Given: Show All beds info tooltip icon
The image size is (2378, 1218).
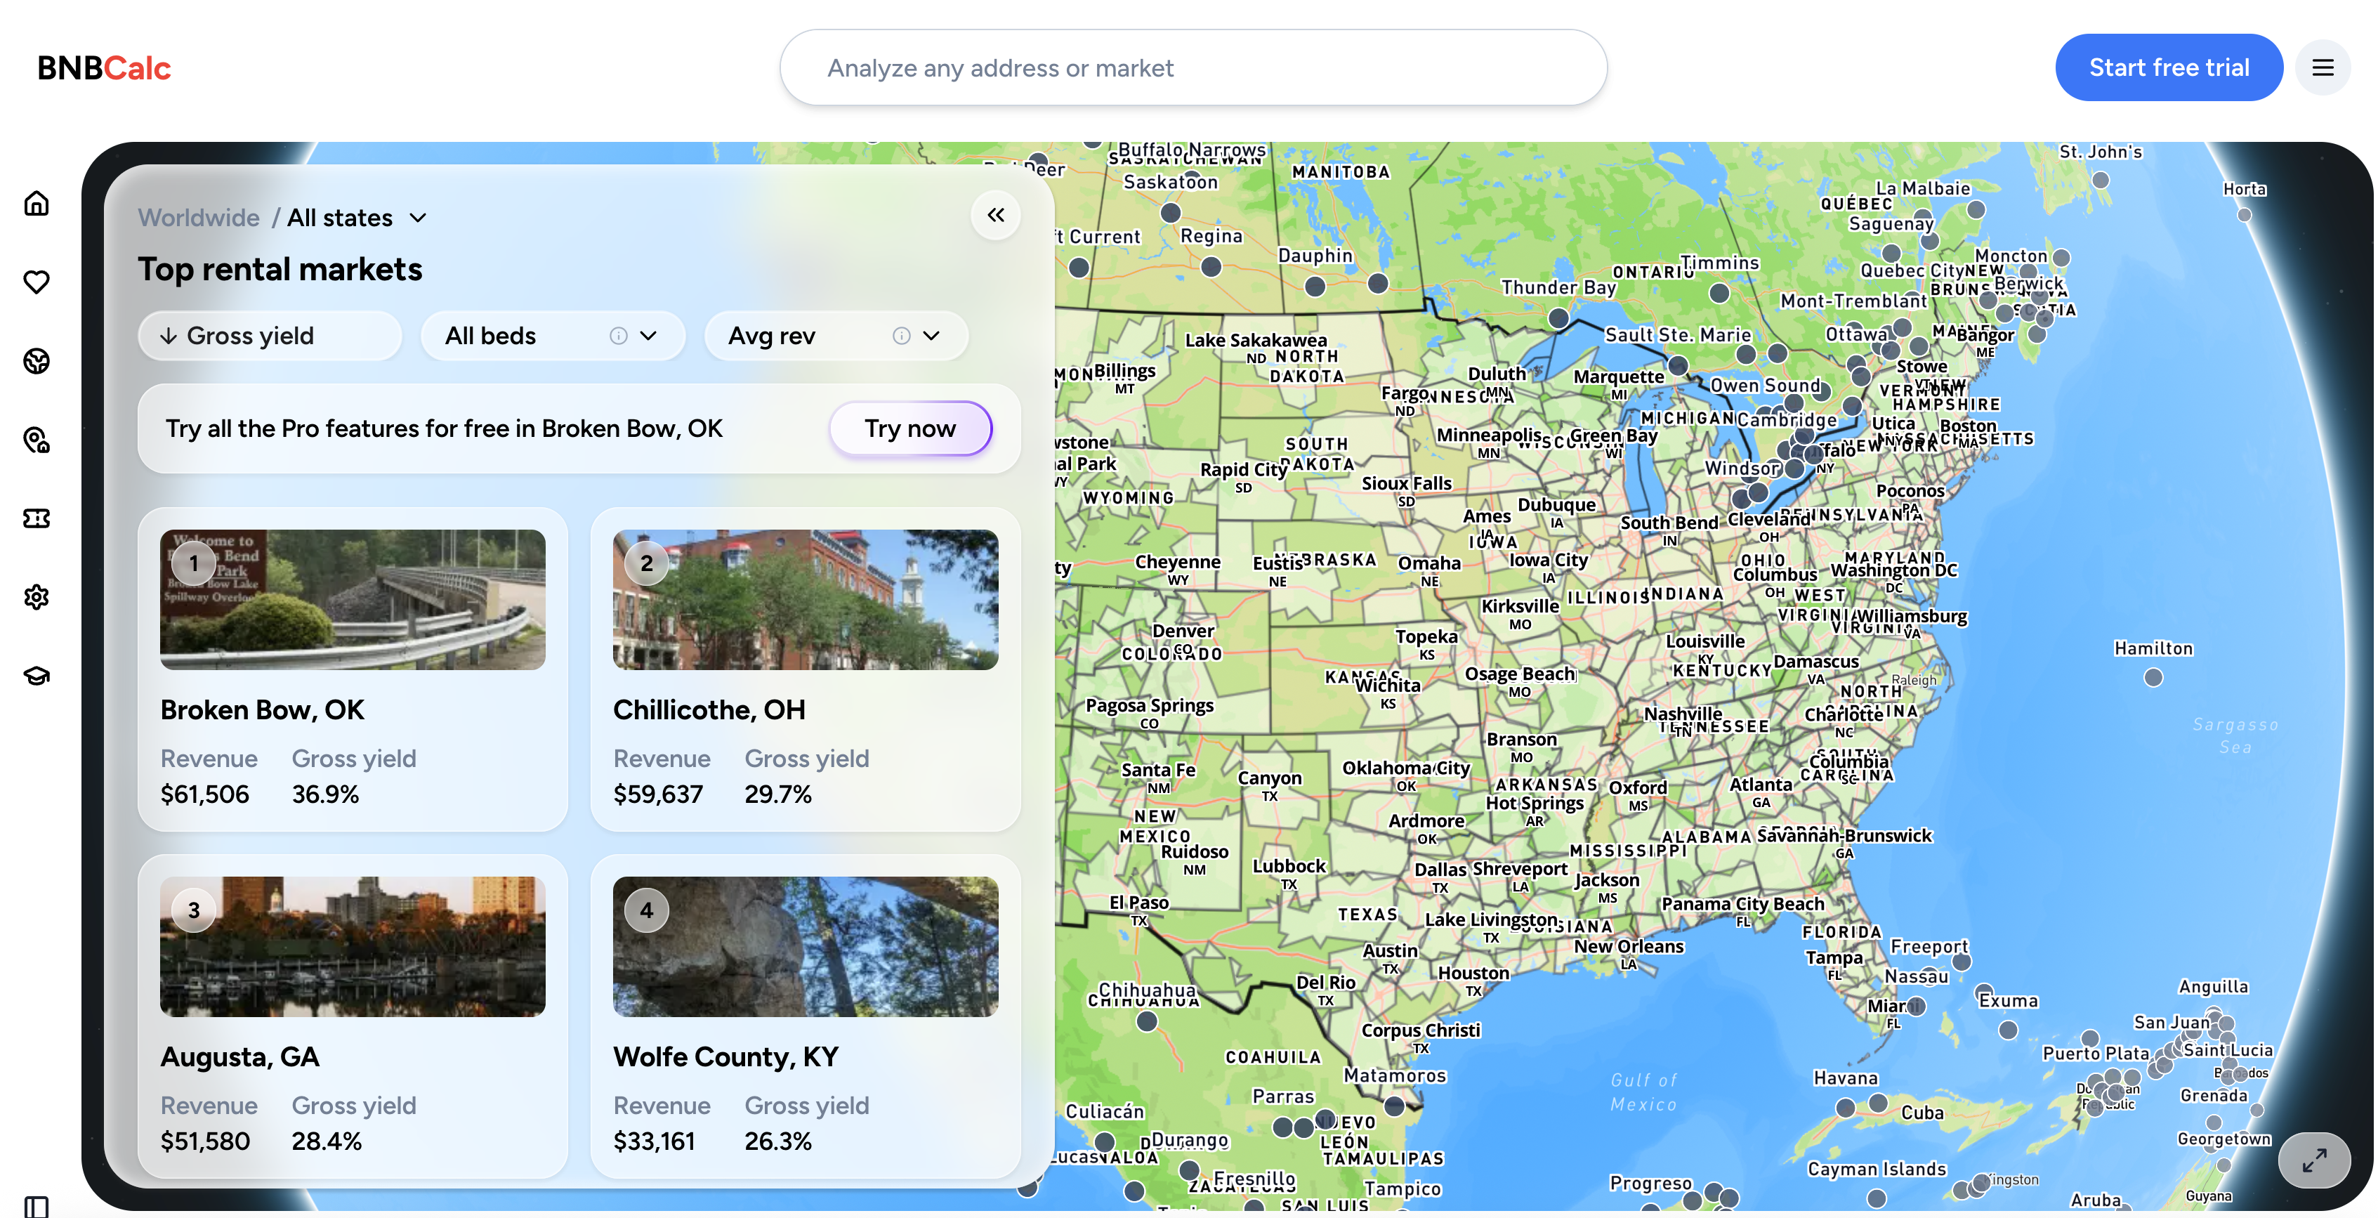Looking at the screenshot, I should (x=619, y=336).
